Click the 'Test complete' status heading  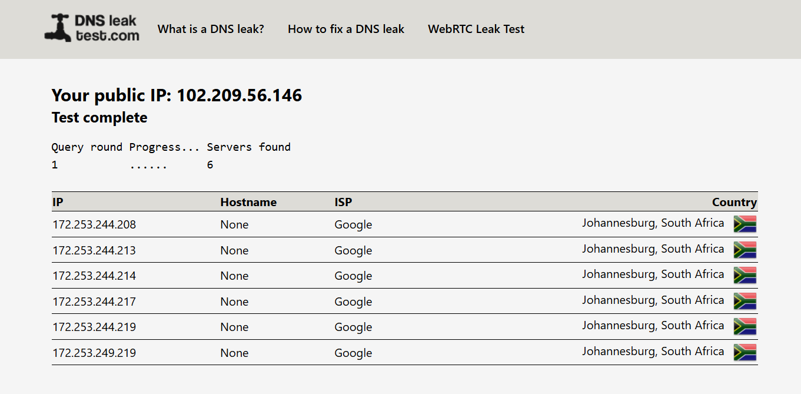[x=99, y=118]
